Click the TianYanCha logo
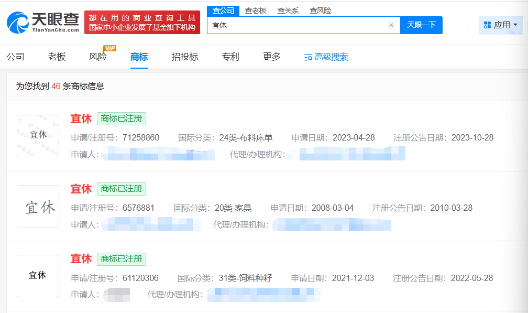The width and height of the screenshot is (528, 313). pos(43,21)
